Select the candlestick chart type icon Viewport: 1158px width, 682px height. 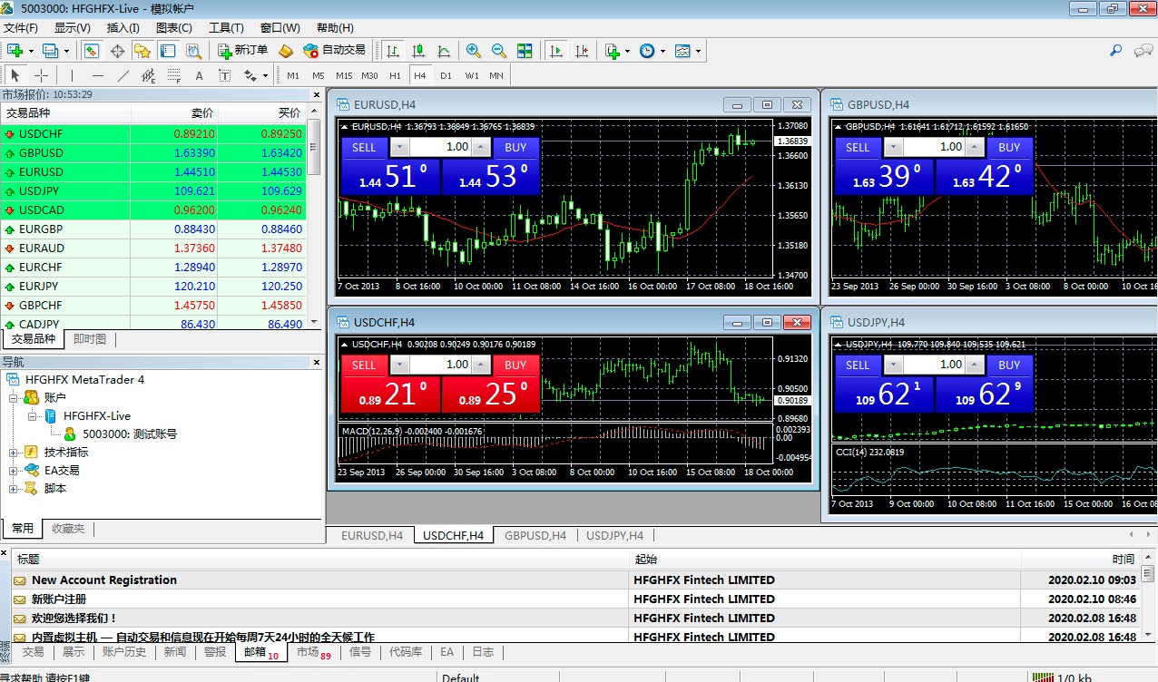(418, 51)
